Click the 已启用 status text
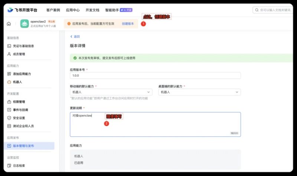The width and height of the screenshot is (297, 176). pos(79,163)
